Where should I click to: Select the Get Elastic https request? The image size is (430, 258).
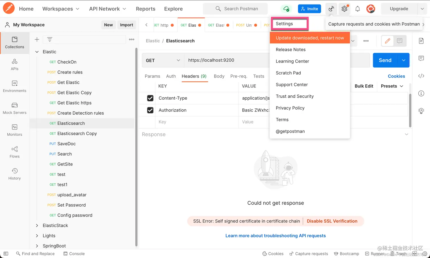pyautogui.click(x=74, y=103)
